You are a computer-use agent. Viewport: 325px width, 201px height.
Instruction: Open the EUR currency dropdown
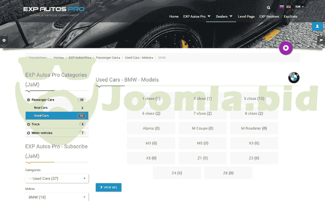299,7
